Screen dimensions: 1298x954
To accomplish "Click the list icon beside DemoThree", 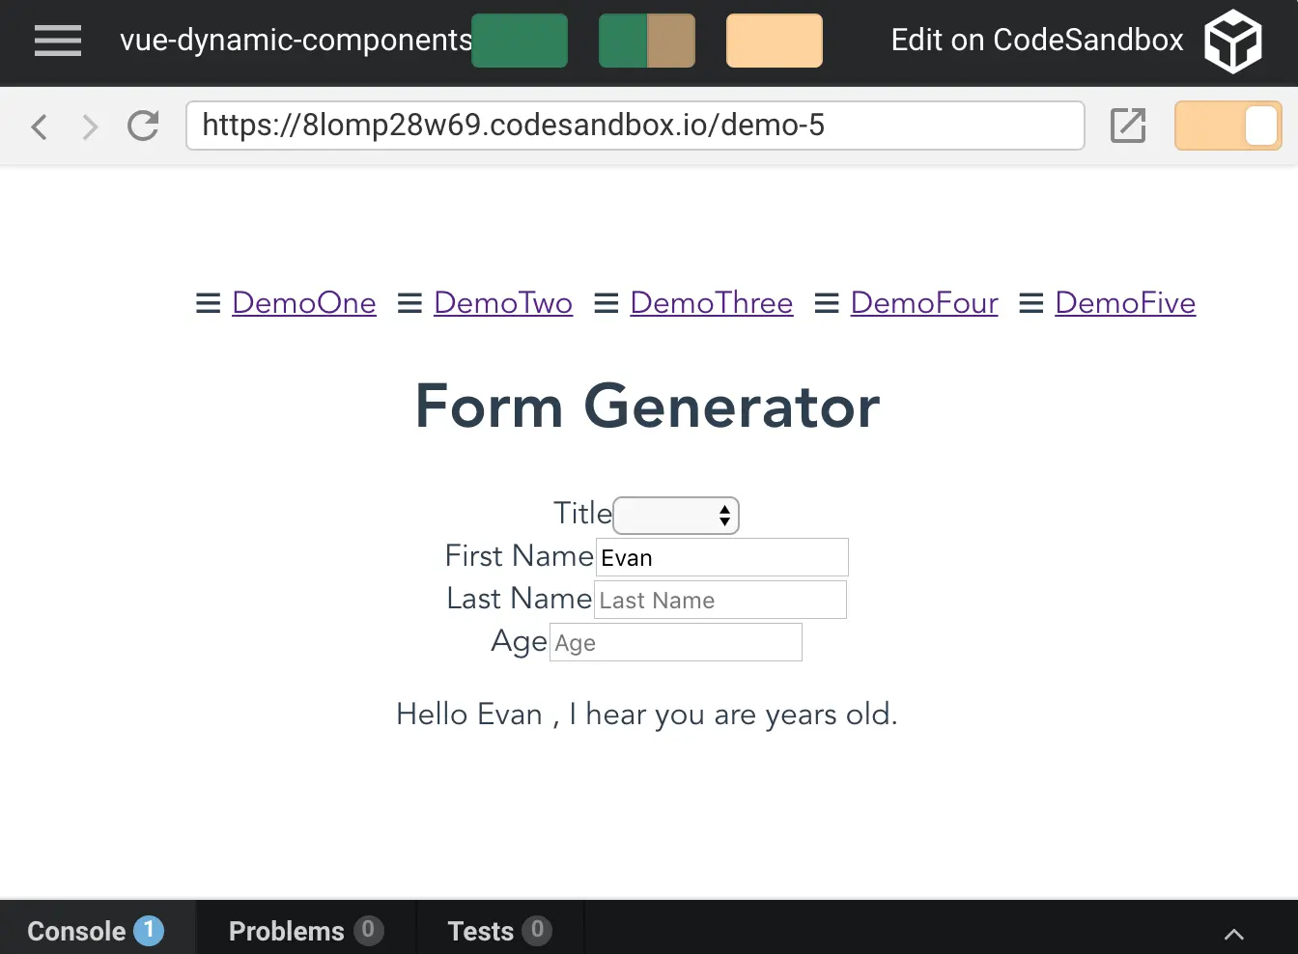I will point(606,303).
